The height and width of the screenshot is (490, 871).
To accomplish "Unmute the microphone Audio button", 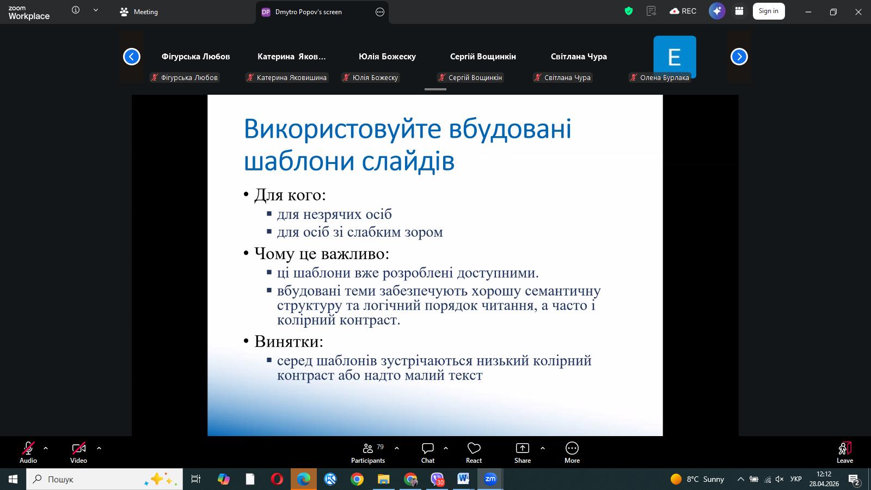I will pyautogui.click(x=28, y=452).
